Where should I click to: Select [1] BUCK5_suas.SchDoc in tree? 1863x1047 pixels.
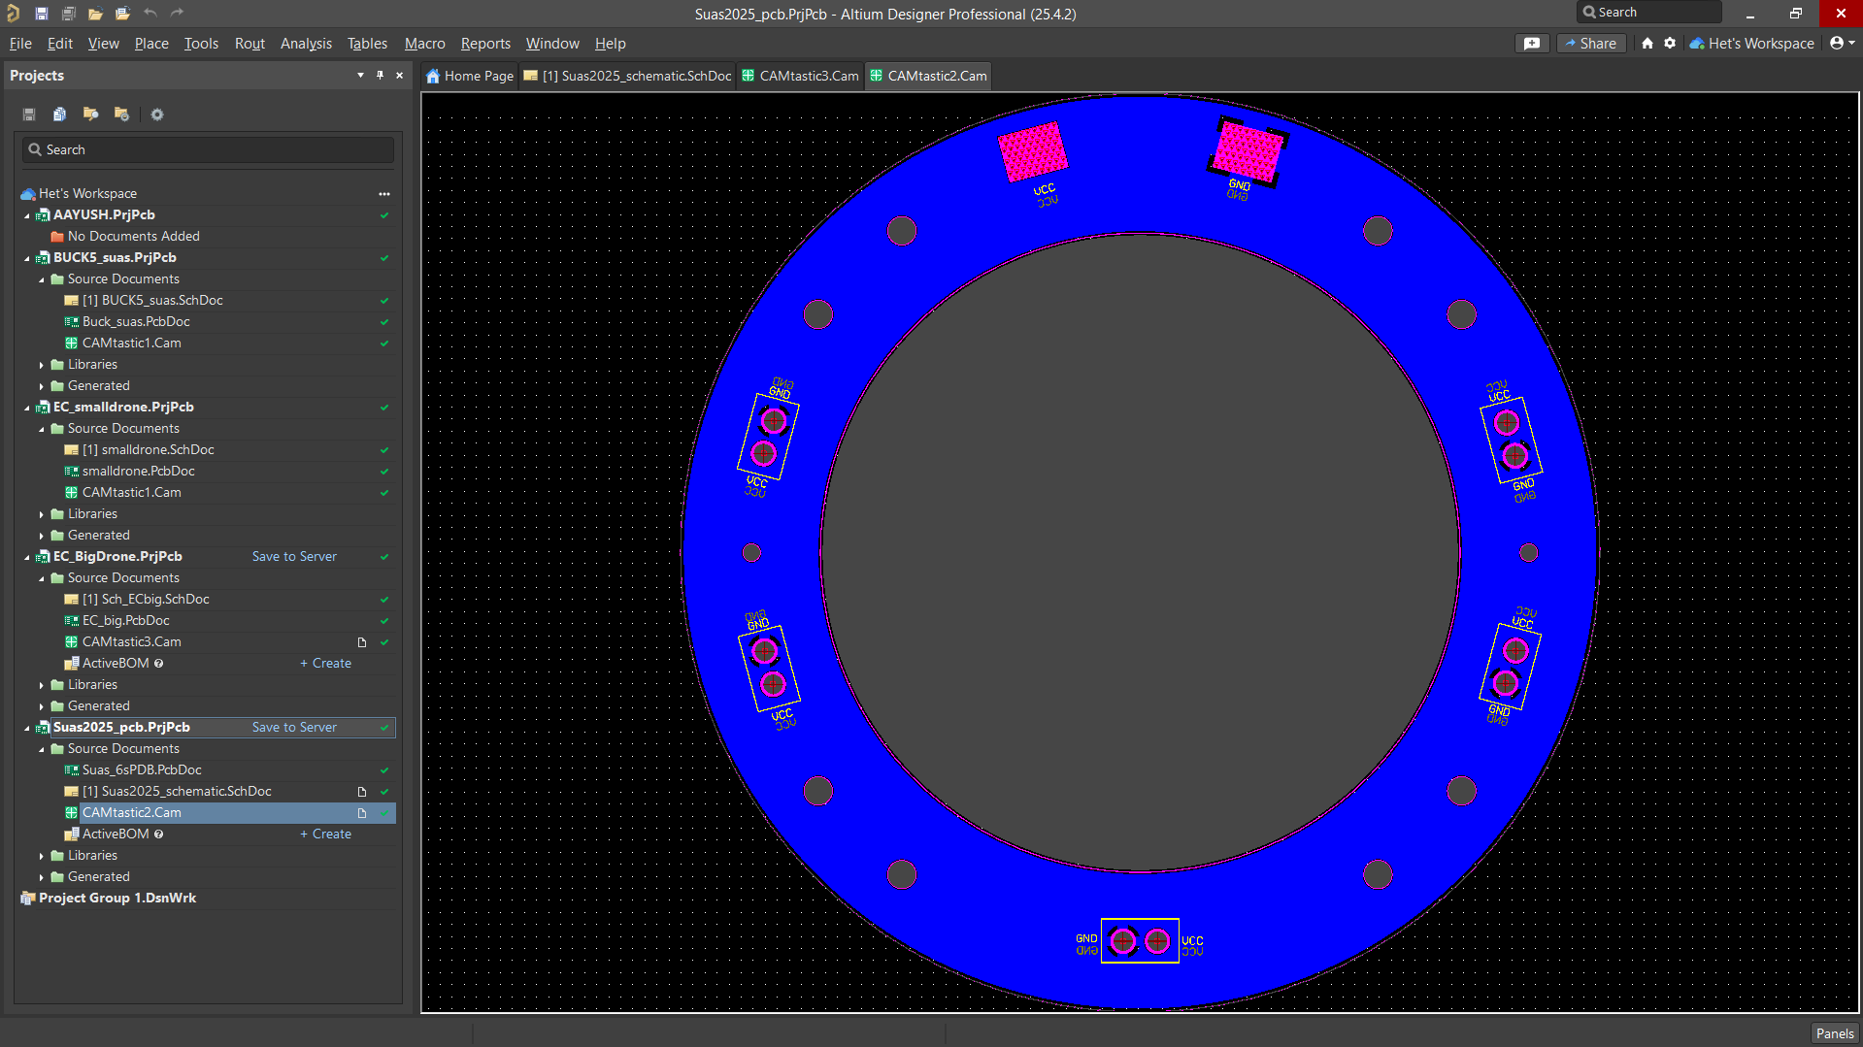(x=152, y=300)
